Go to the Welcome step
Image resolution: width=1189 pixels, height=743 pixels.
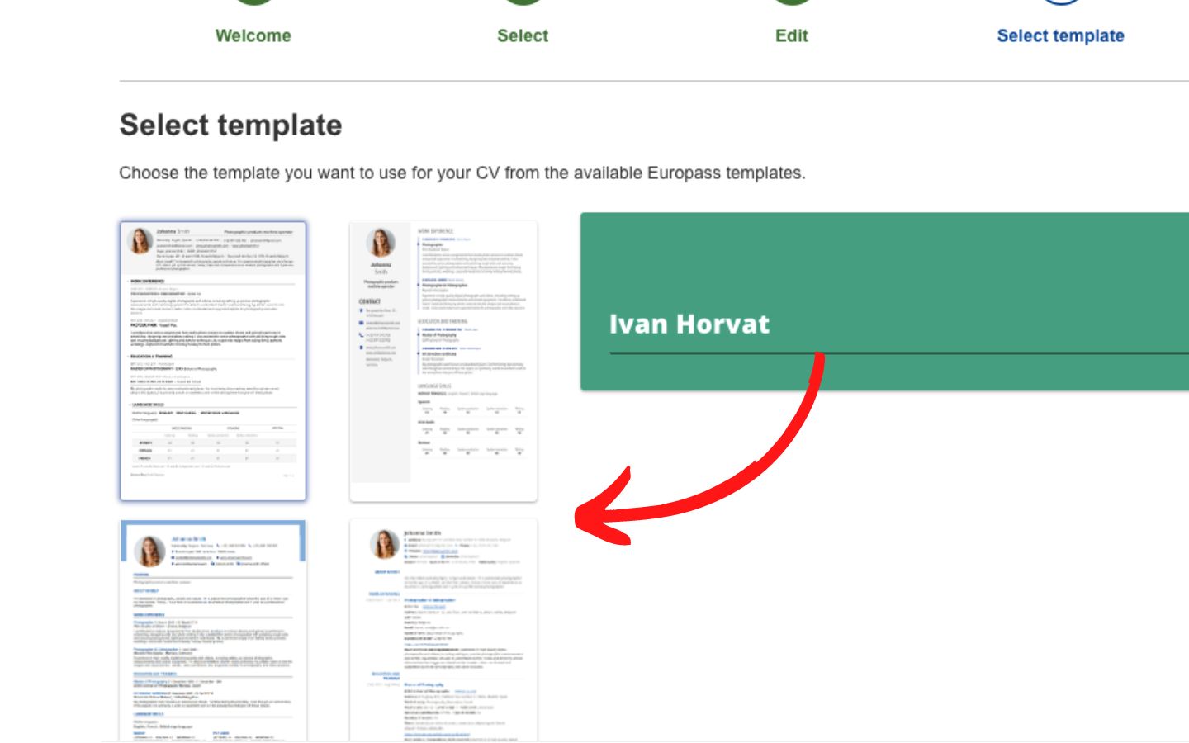click(253, 35)
